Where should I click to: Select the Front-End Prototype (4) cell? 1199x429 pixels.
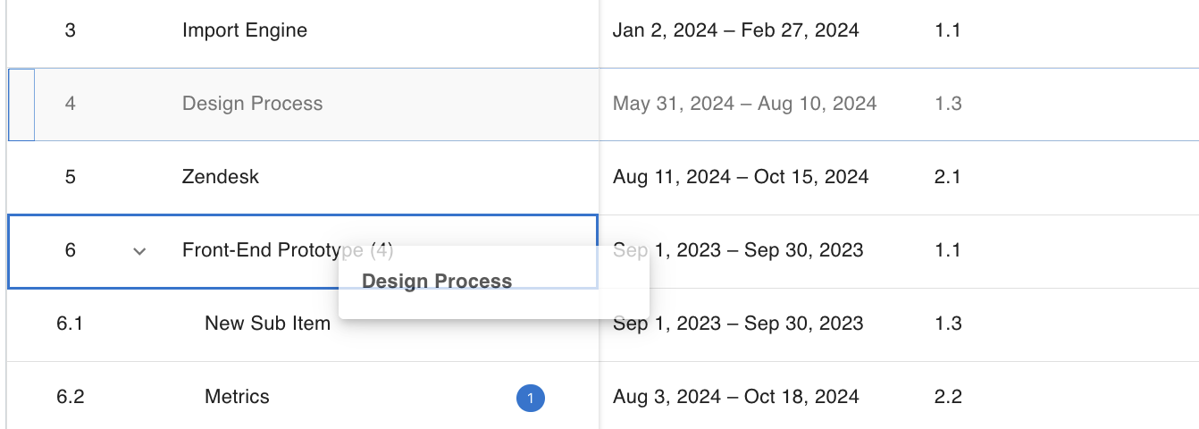pyautogui.click(x=259, y=250)
